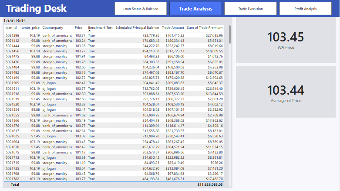The width and height of the screenshot is (340, 191).
Task: Click trade amount $263,267.45
Action: [175, 142]
